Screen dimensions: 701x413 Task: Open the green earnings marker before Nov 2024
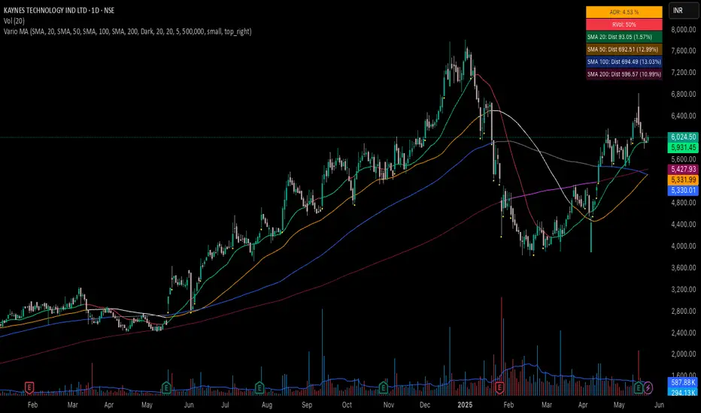click(x=383, y=387)
